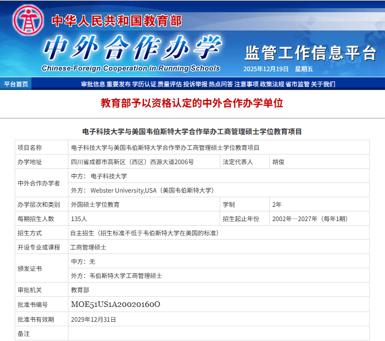385x341 pixels.
Task: Click the 外国硕士学位教育 value
Action: coord(95,204)
